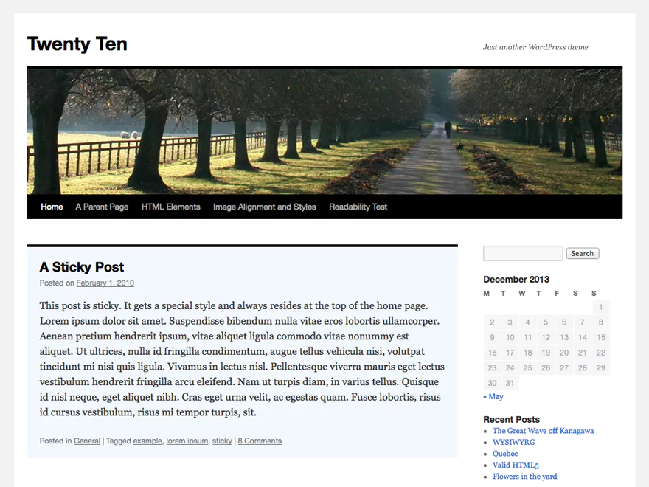This screenshot has height=487, width=649.
Task: Open Image Alignment and Styles page
Action: click(x=264, y=207)
